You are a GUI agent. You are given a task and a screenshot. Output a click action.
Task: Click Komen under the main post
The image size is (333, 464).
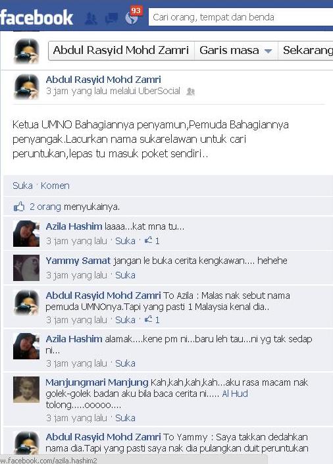click(55, 186)
